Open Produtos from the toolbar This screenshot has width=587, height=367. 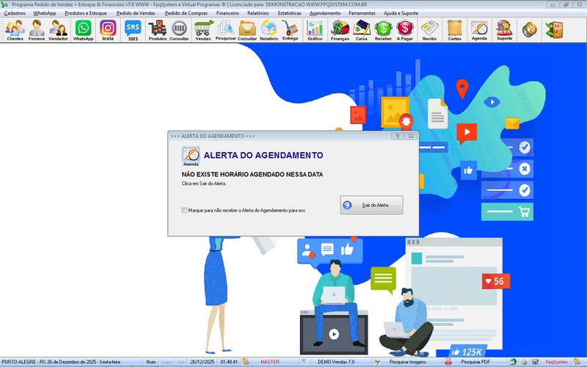pyautogui.click(x=157, y=30)
